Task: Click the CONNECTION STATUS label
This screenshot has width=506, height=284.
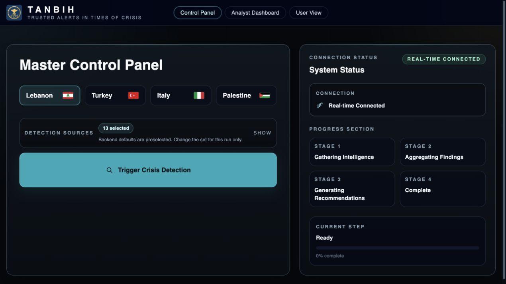Action: (x=343, y=57)
